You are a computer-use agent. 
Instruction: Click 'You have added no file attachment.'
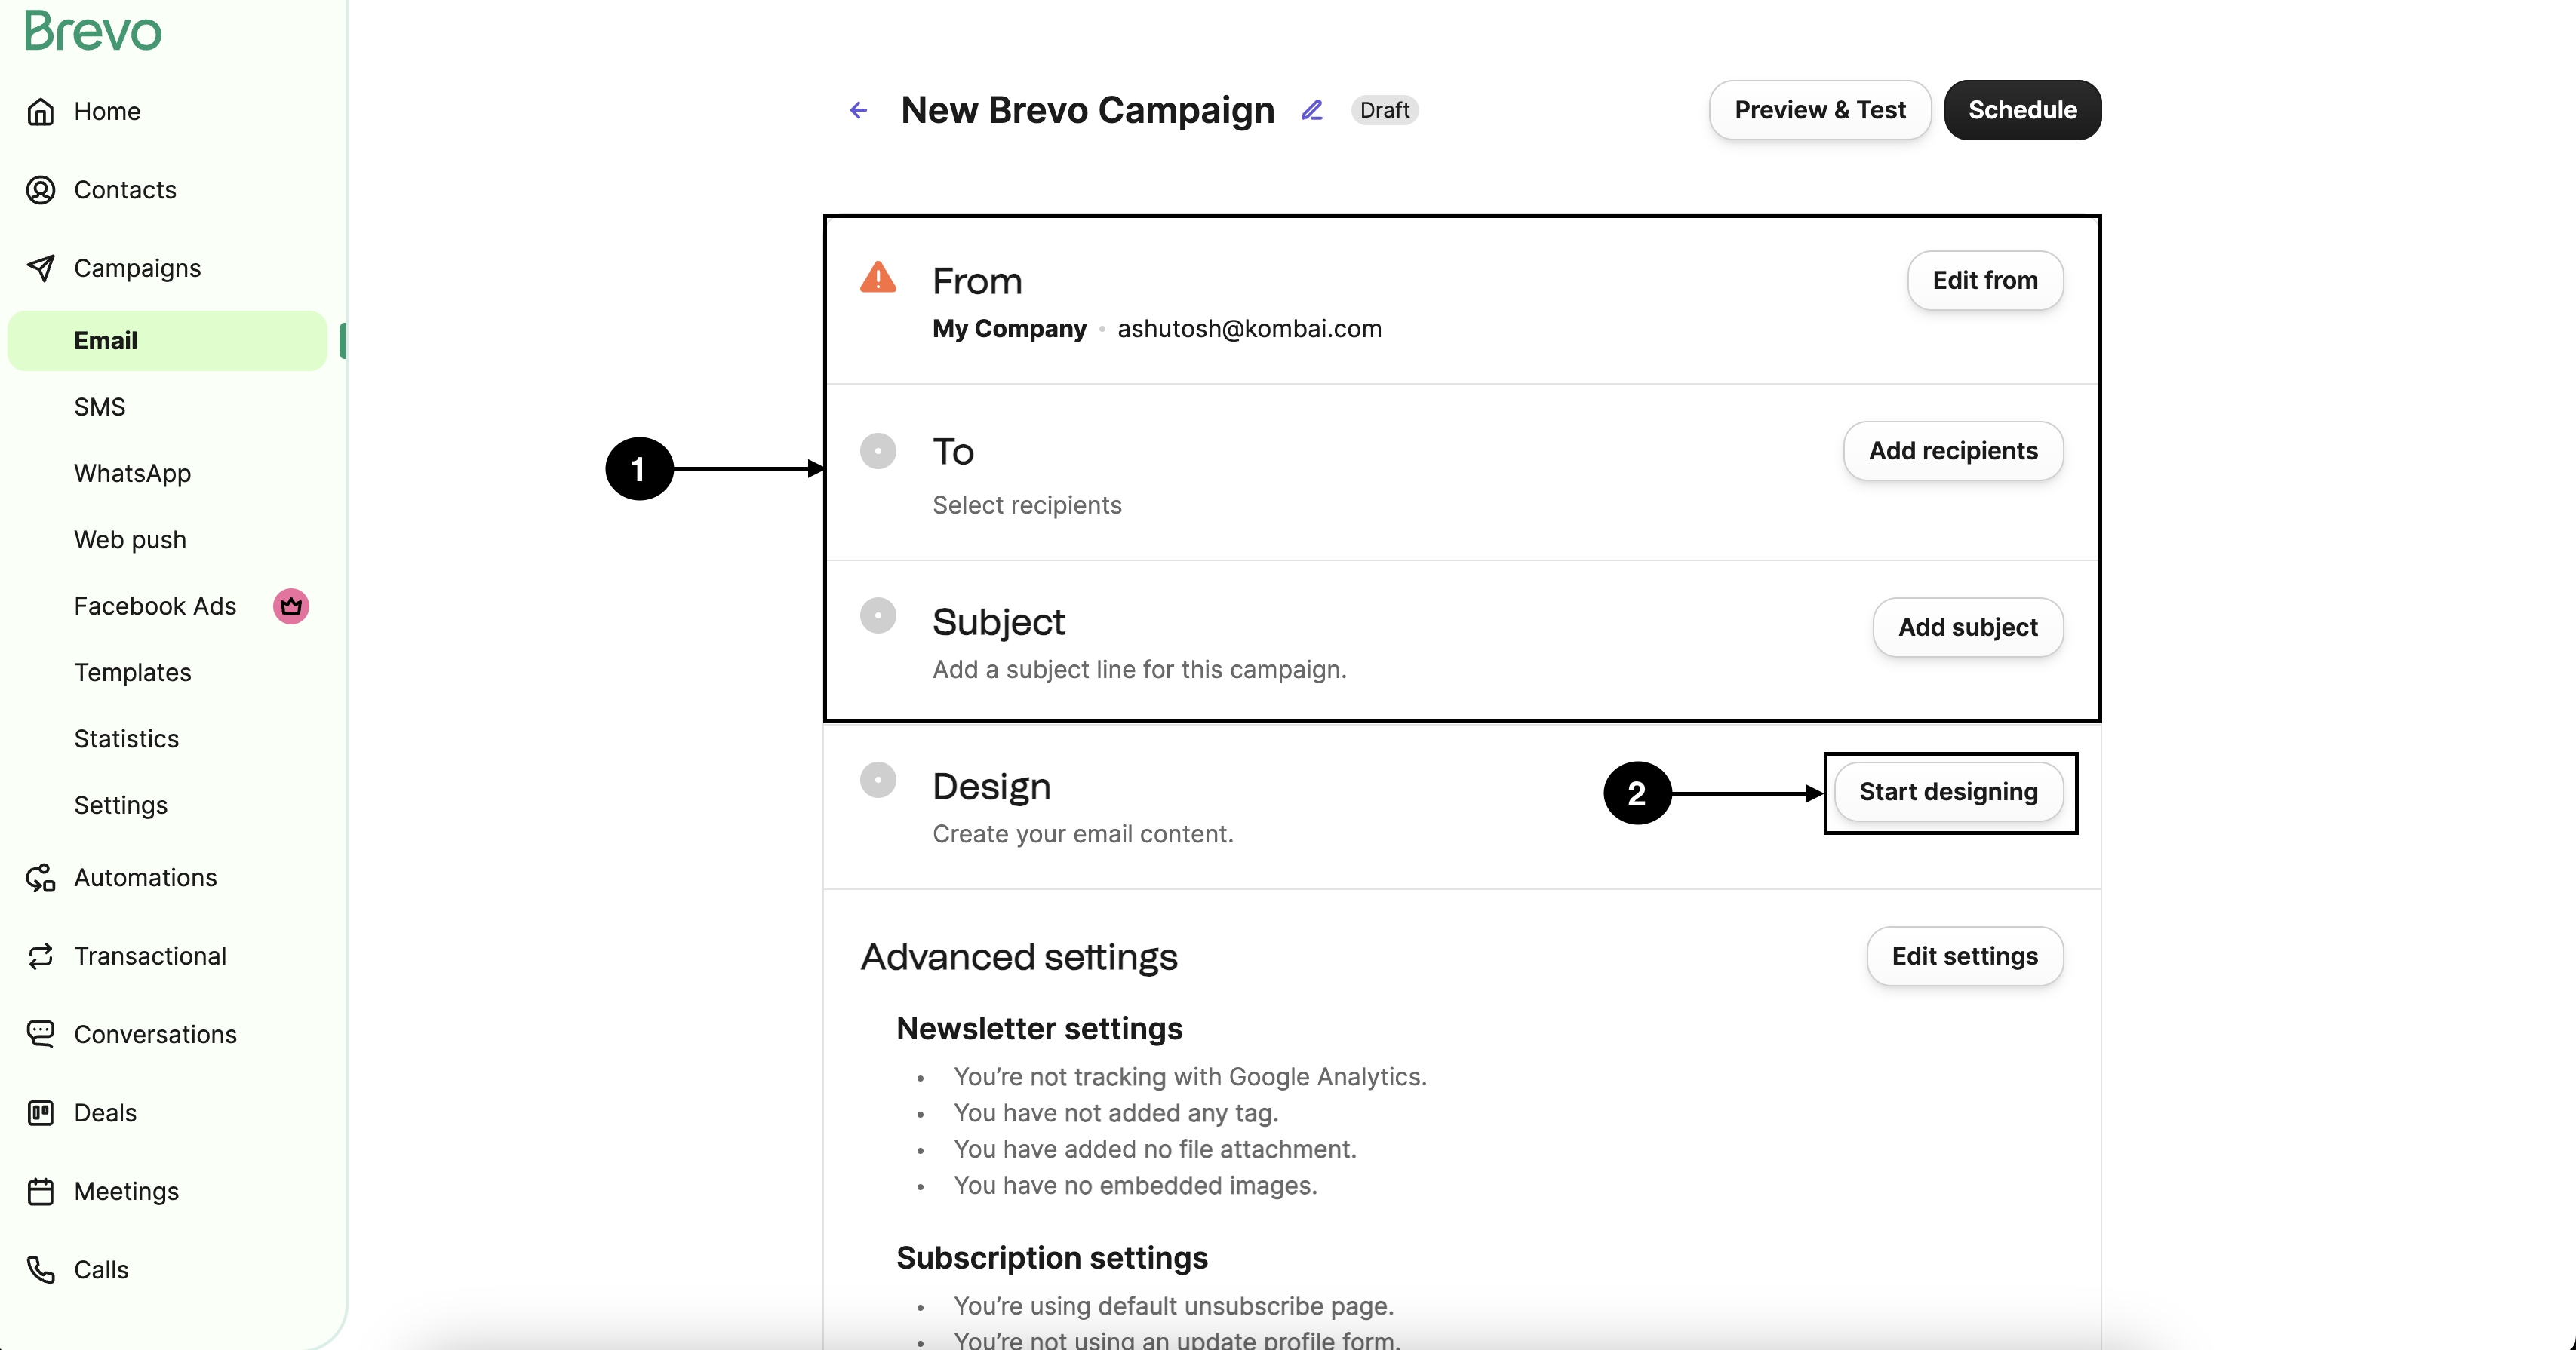tap(1155, 1149)
